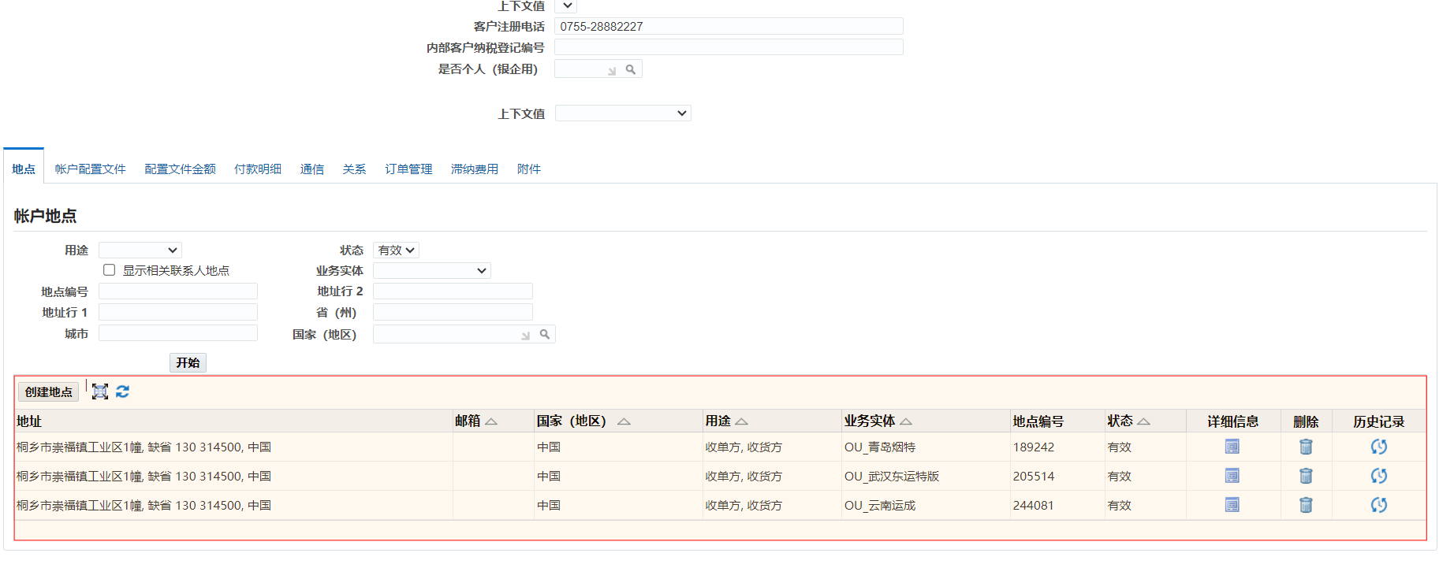
Task: Click the 创建地点 button
Action: [48, 391]
